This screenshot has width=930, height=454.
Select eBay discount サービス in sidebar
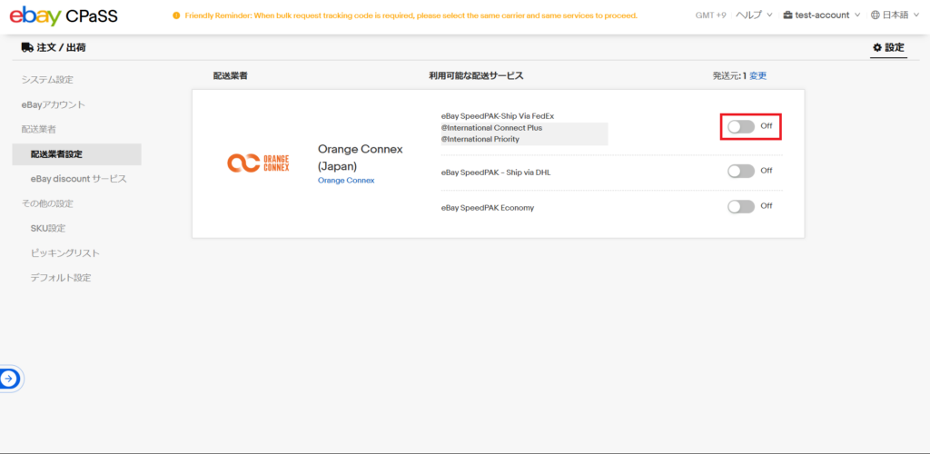click(78, 179)
